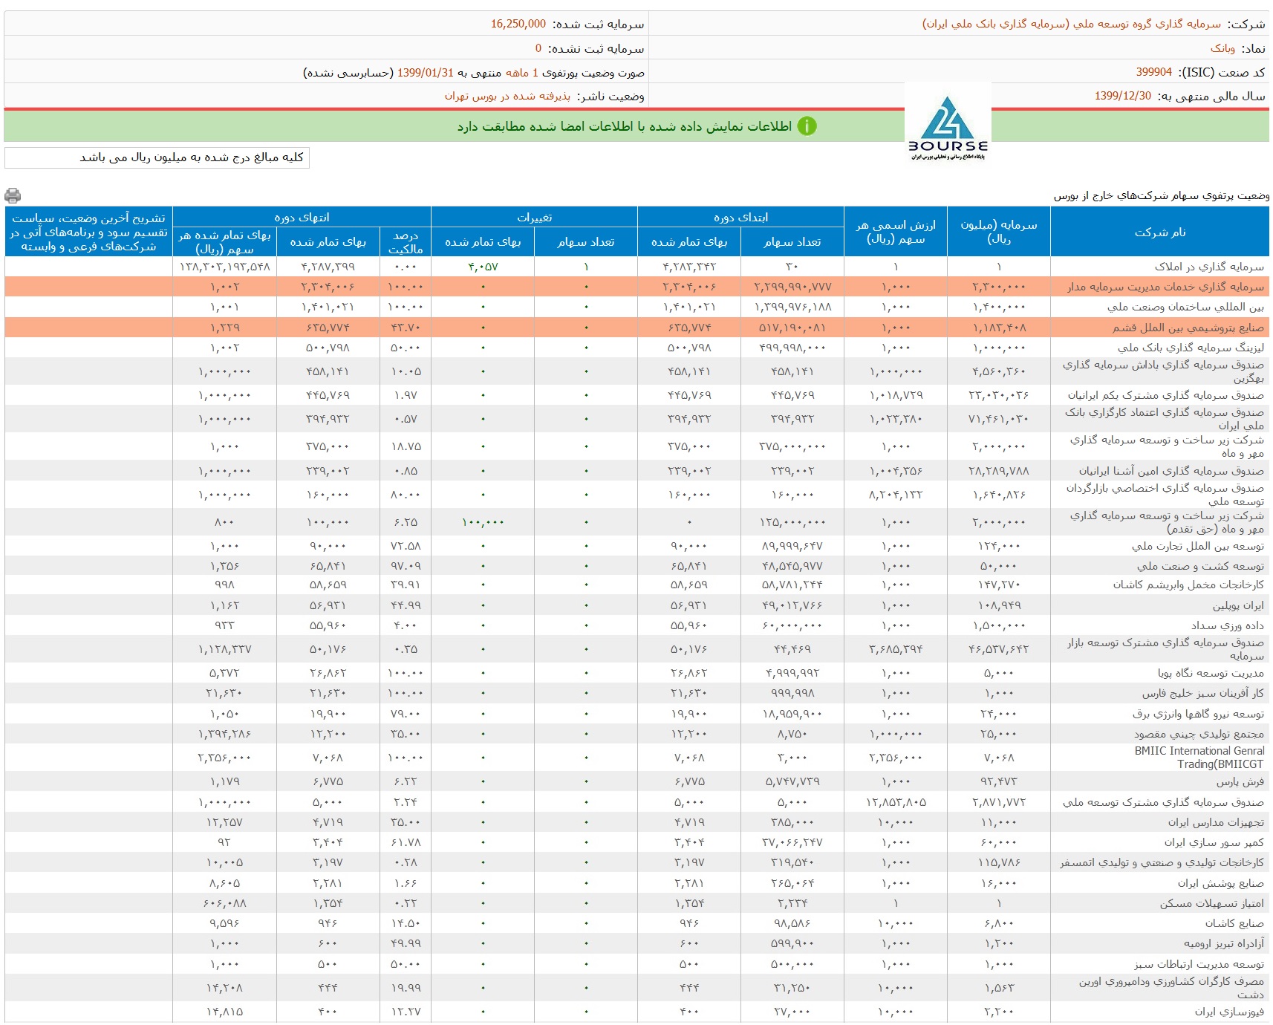Click the 'ابتدای دوره' column group header

(x=740, y=217)
